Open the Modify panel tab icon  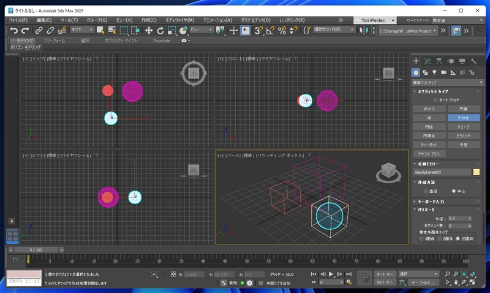428,61
